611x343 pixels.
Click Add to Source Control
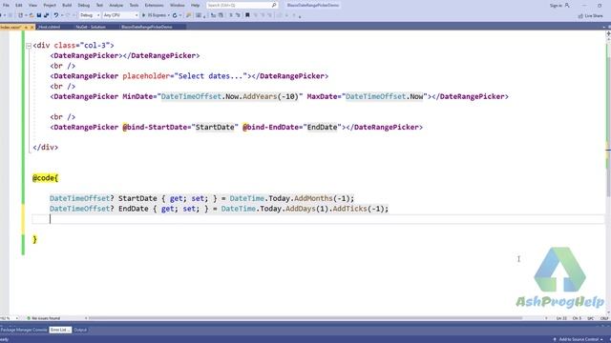(x=579, y=339)
